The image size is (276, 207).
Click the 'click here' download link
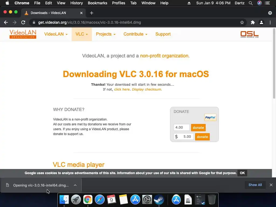[122, 89]
